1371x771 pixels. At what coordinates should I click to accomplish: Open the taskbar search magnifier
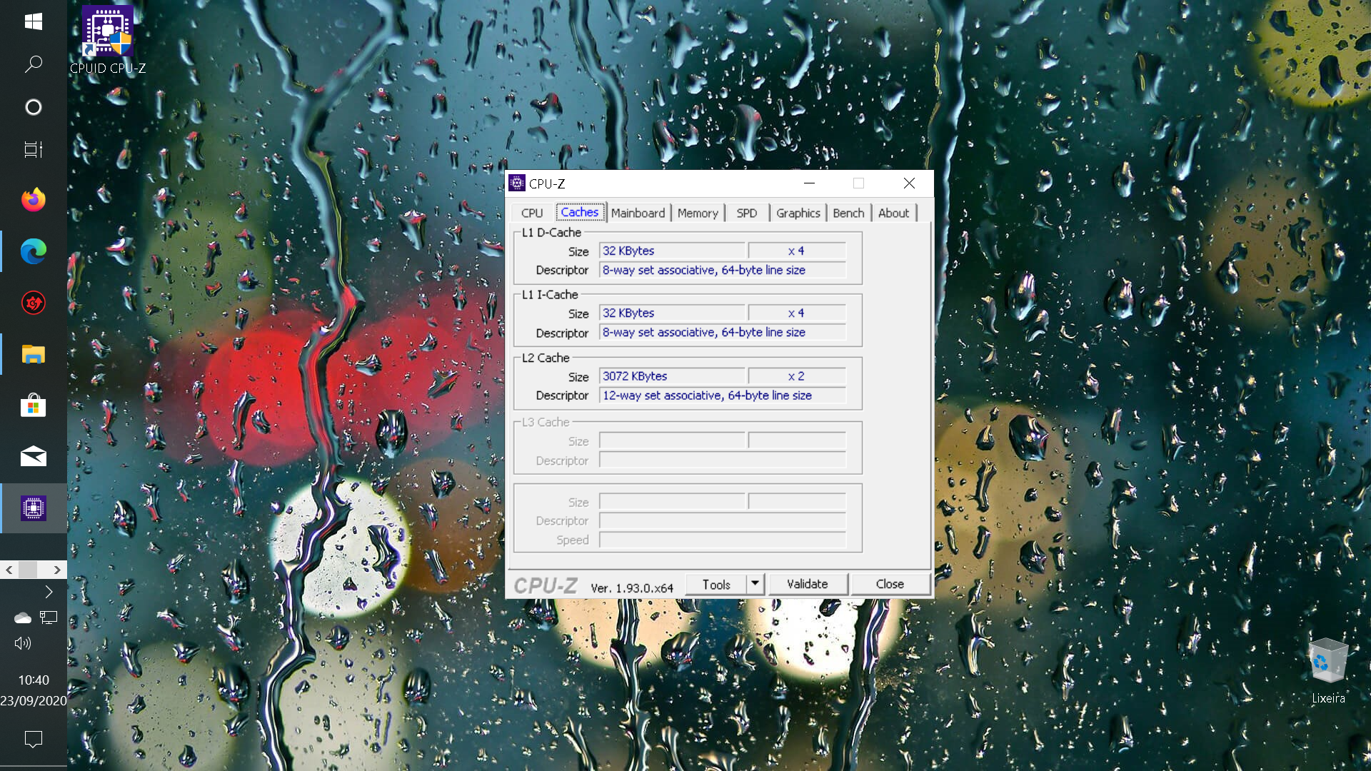(x=34, y=64)
